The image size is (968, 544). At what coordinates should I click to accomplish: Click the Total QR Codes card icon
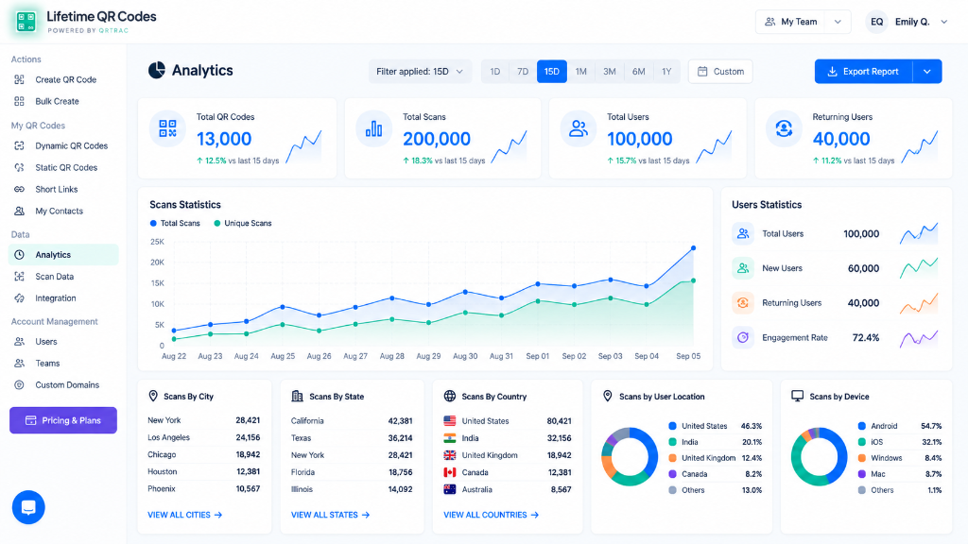coord(167,128)
